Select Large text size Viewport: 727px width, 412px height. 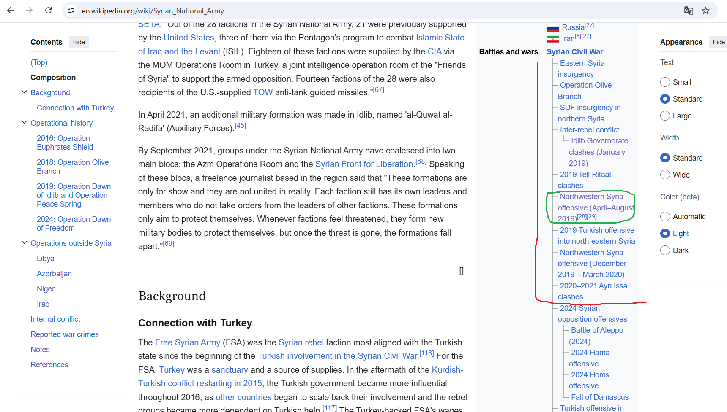pos(665,116)
